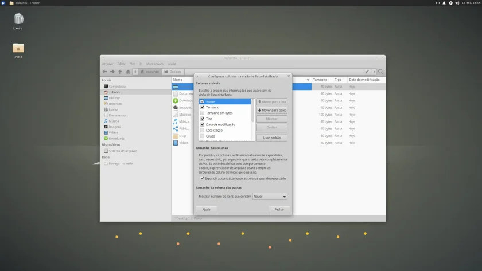Click the home folder toolbar icon

pos(128,72)
